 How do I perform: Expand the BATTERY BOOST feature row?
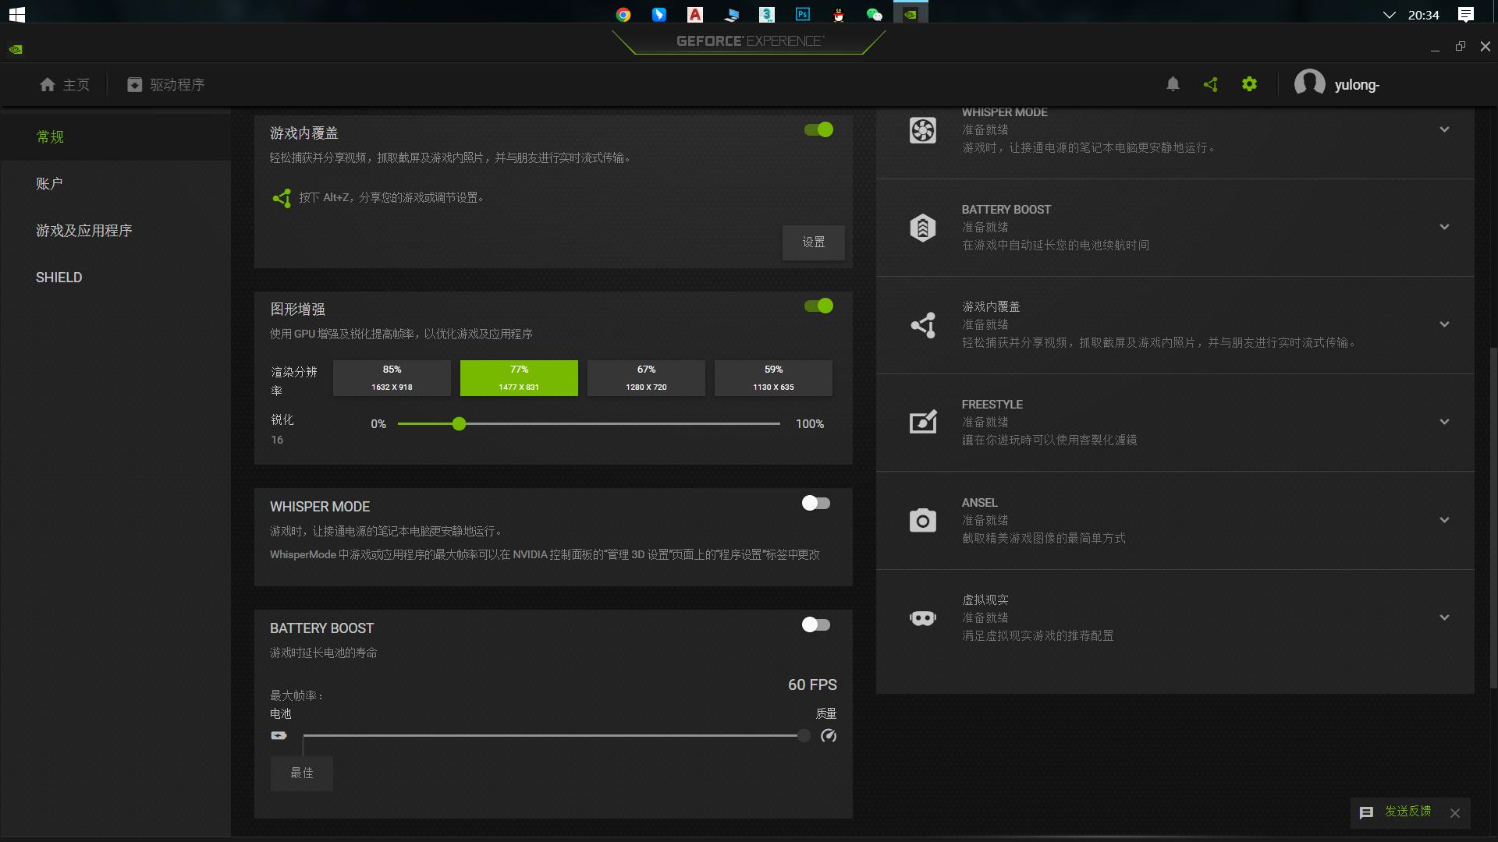coord(1444,228)
